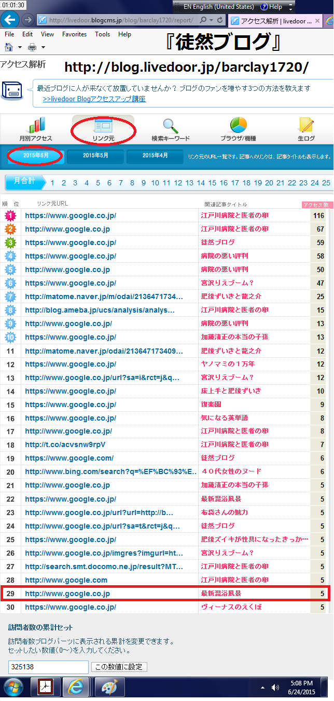Click the visitor count field showing 325138

(49, 667)
